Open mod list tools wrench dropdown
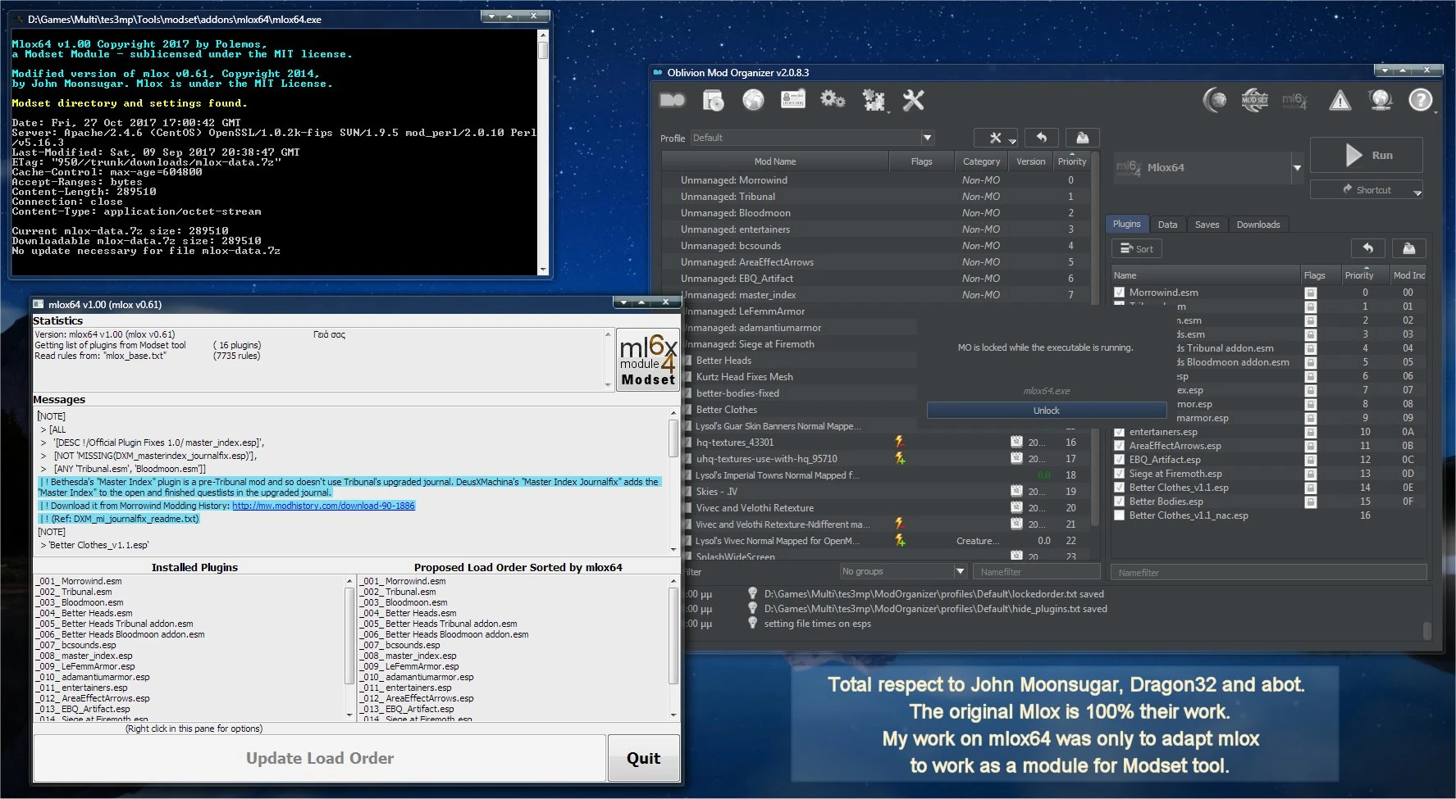Screen dimensions: 1456x799 pyautogui.click(x=997, y=138)
